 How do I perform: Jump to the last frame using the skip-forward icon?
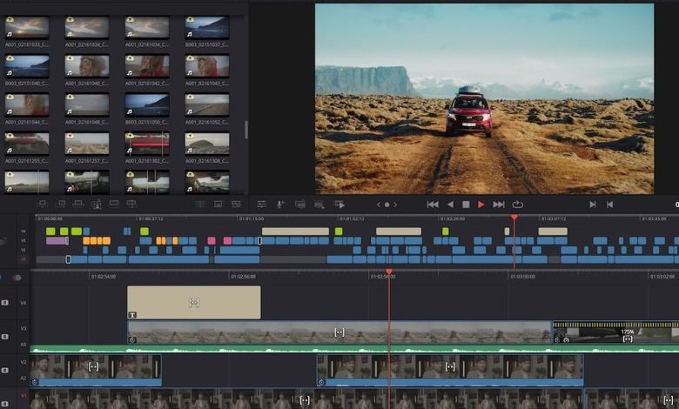point(499,204)
